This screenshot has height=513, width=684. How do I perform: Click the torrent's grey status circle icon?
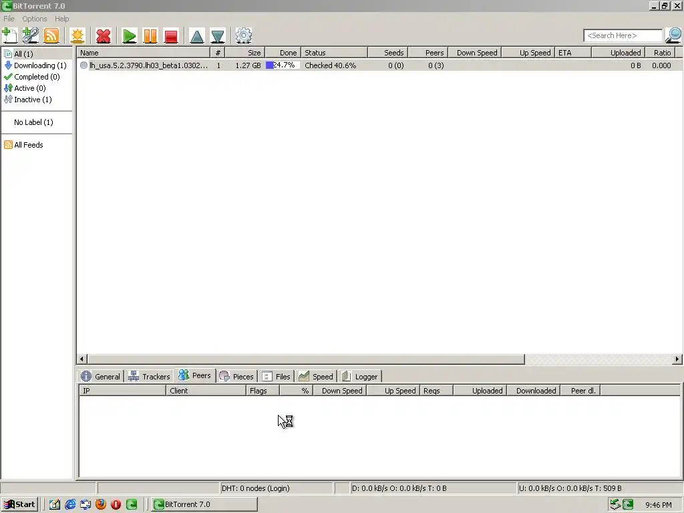83,65
